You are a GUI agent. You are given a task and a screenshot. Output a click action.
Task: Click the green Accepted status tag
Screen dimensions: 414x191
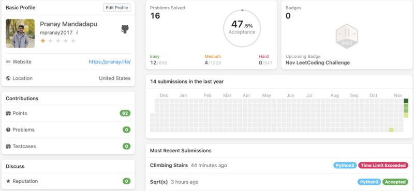[395, 182]
